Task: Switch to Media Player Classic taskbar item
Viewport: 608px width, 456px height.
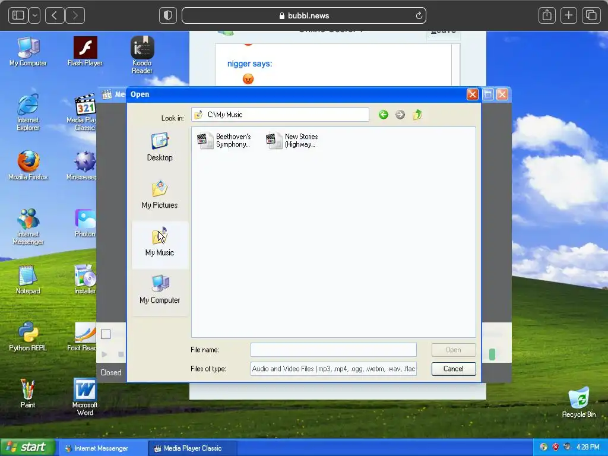Action: click(192, 448)
